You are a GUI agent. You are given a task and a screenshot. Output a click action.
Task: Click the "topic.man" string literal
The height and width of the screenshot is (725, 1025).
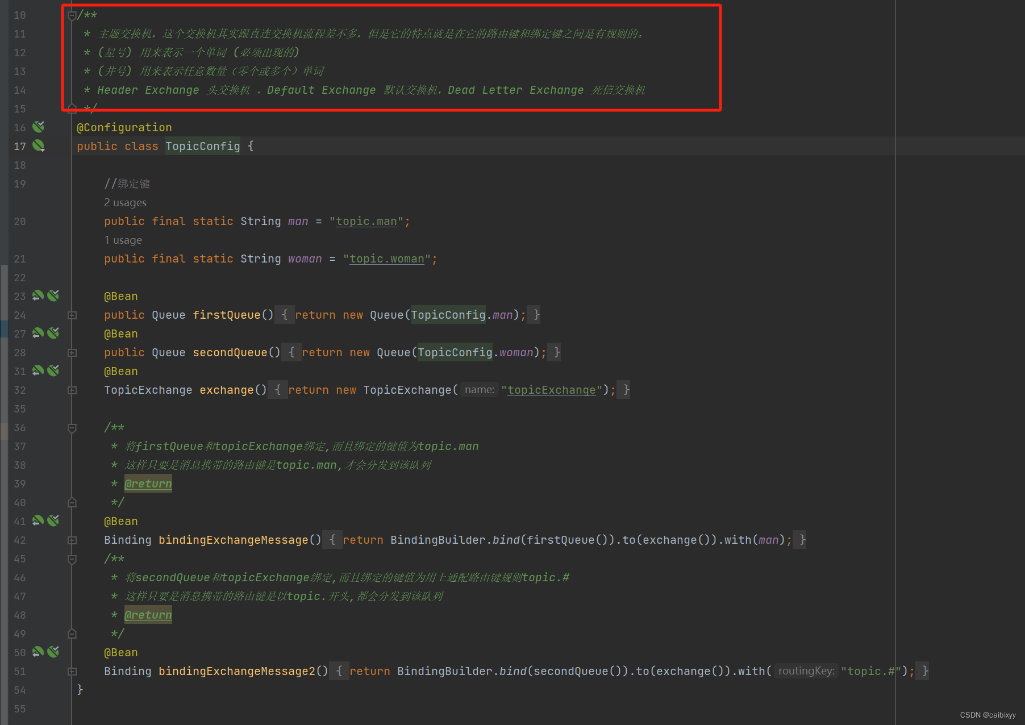(366, 221)
